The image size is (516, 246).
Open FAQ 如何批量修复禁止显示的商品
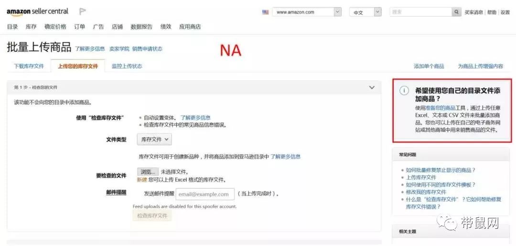[x=441, y=170]
